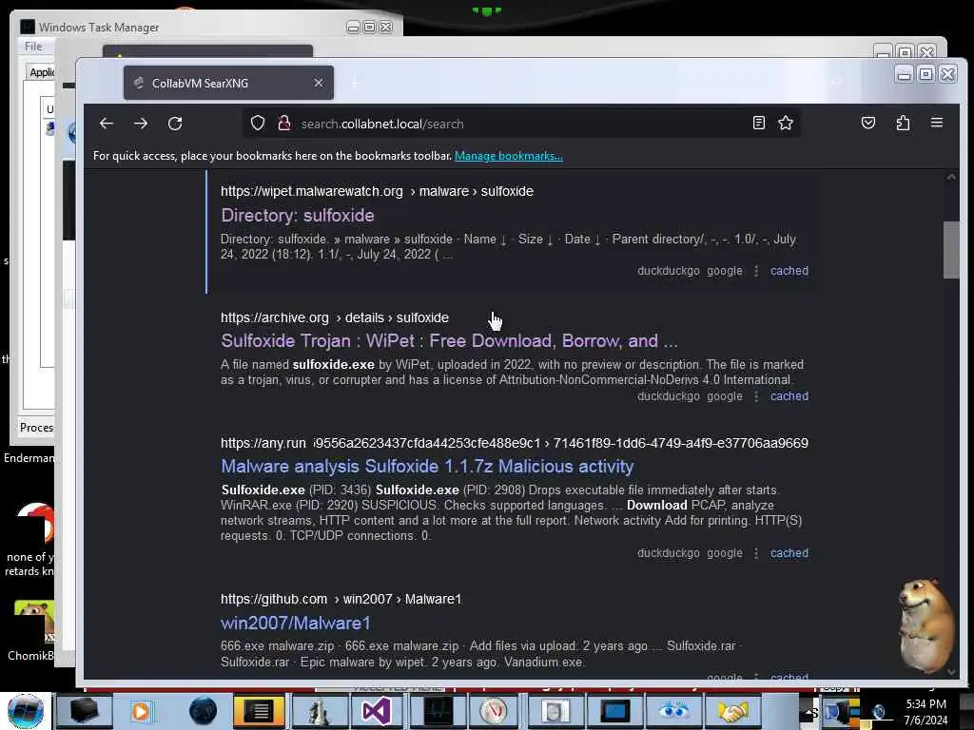Click the scrollbar up arrow
The width and height of the screenshot is (974, 730).
pyautogui.click(x=951, y=178)
